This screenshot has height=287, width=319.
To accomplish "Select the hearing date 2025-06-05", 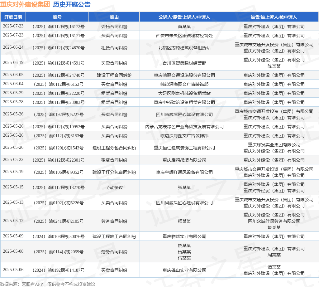I will click(x=13, y=75).
